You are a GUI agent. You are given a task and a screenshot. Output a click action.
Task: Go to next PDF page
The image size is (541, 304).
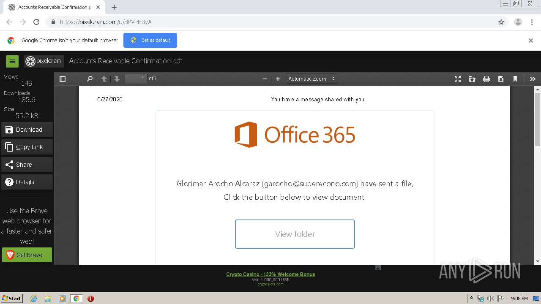tap(117, 79)
